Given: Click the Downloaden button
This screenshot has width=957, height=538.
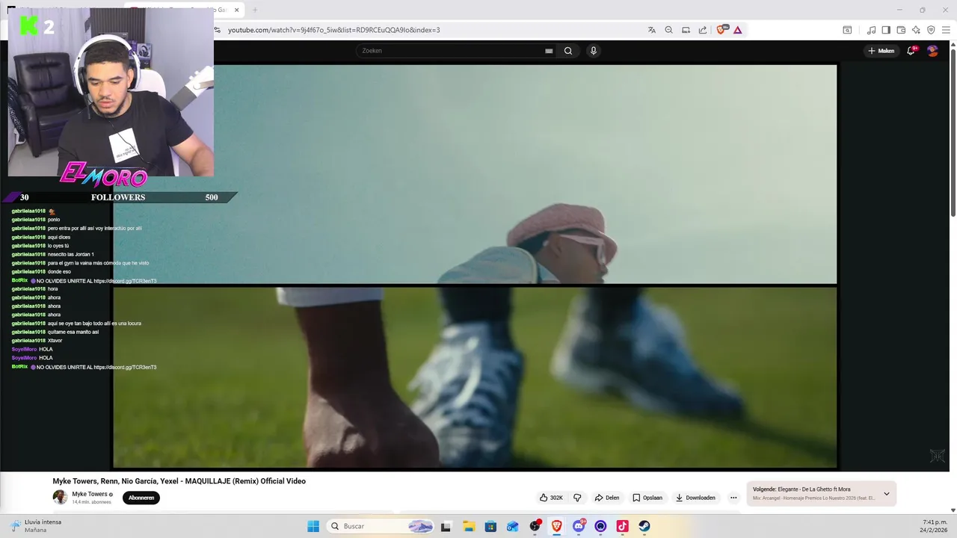Looking at the screenshot, I should click(x=695, y=498).
